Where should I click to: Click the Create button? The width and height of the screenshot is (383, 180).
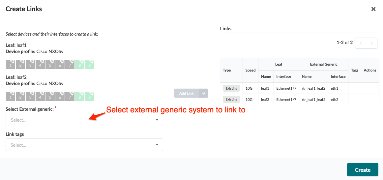click(x=363, y=170)
